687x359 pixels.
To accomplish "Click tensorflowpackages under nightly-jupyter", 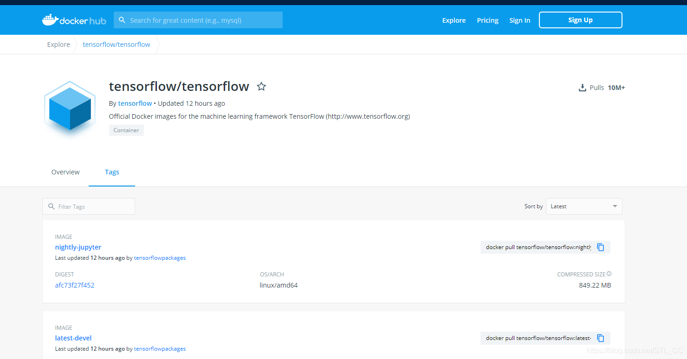I will [160, 258].
